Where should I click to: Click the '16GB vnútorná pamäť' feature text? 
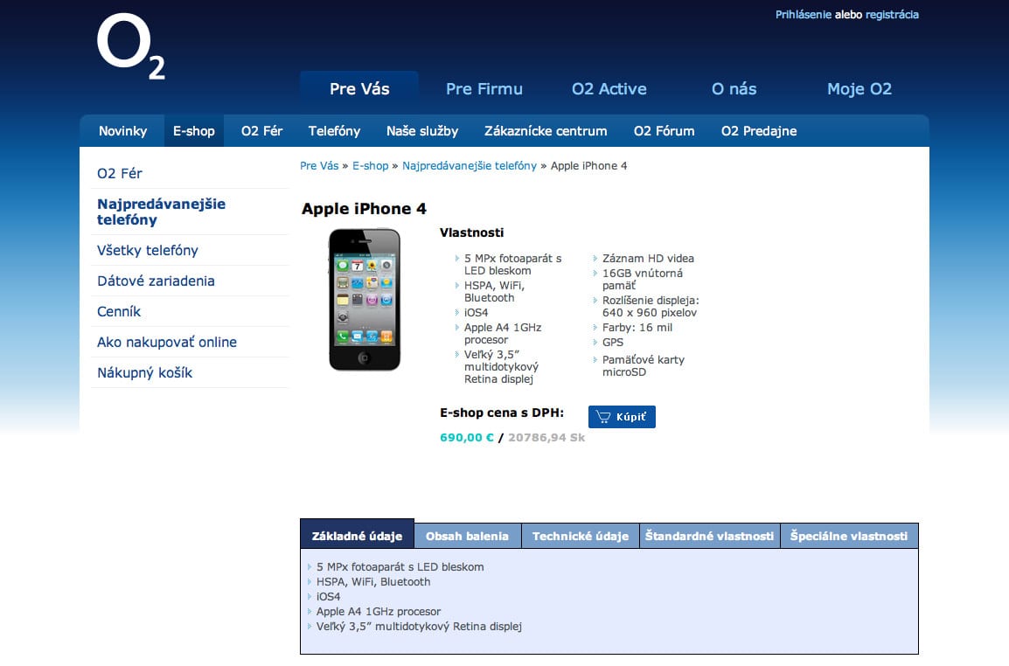642,280
